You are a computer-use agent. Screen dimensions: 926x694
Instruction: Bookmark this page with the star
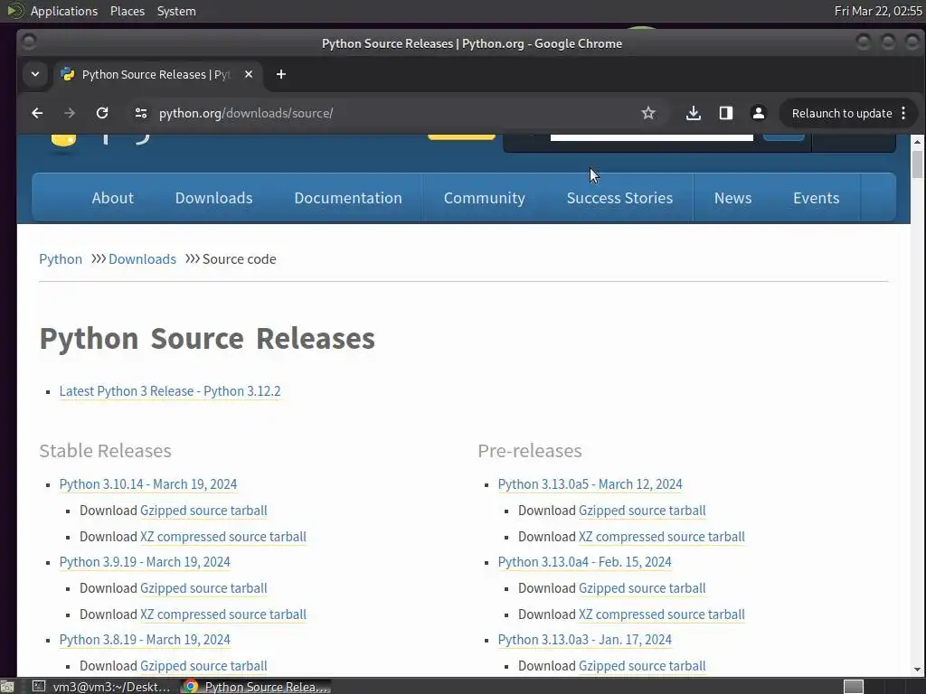tap(648, 113)
